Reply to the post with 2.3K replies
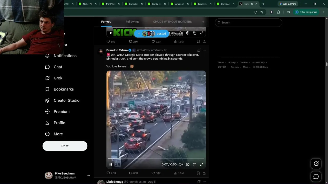The width and height of the screenshot is (328, 184). (x=111, y=173)
